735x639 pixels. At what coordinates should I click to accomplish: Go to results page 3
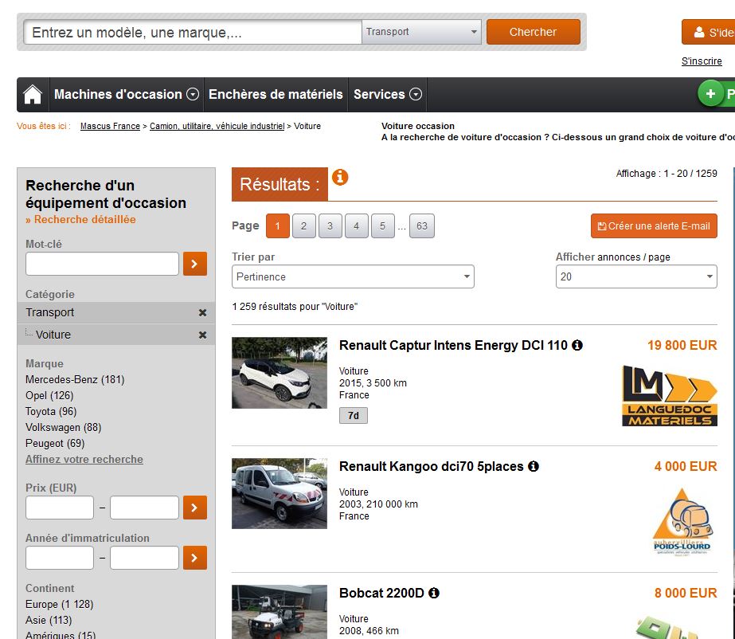330,226
